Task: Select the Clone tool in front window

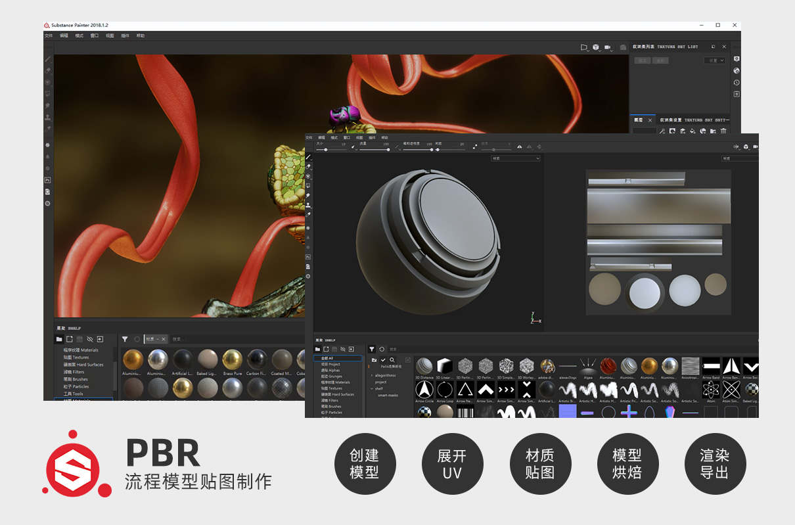Action: coord(308,205)
